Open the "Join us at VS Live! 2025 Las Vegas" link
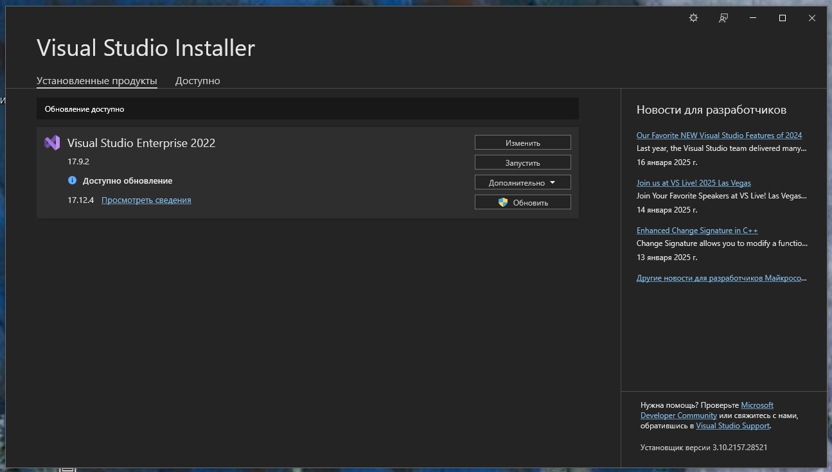The height and width of the screenshot is (472, 832). pos(693,182)
